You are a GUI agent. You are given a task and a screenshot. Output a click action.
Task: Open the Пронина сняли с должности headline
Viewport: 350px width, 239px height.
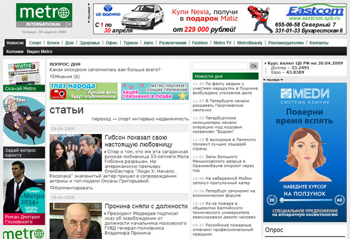(x=146, y=206)
